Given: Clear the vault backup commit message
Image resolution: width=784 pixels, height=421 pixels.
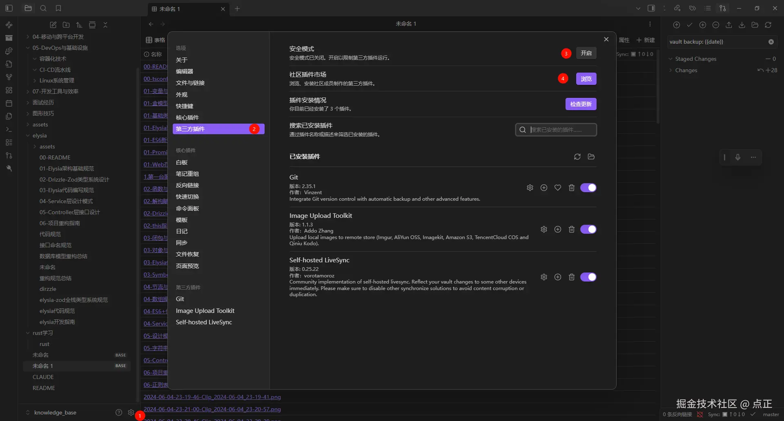Looking at the screenshot, I should coord(771,42).
